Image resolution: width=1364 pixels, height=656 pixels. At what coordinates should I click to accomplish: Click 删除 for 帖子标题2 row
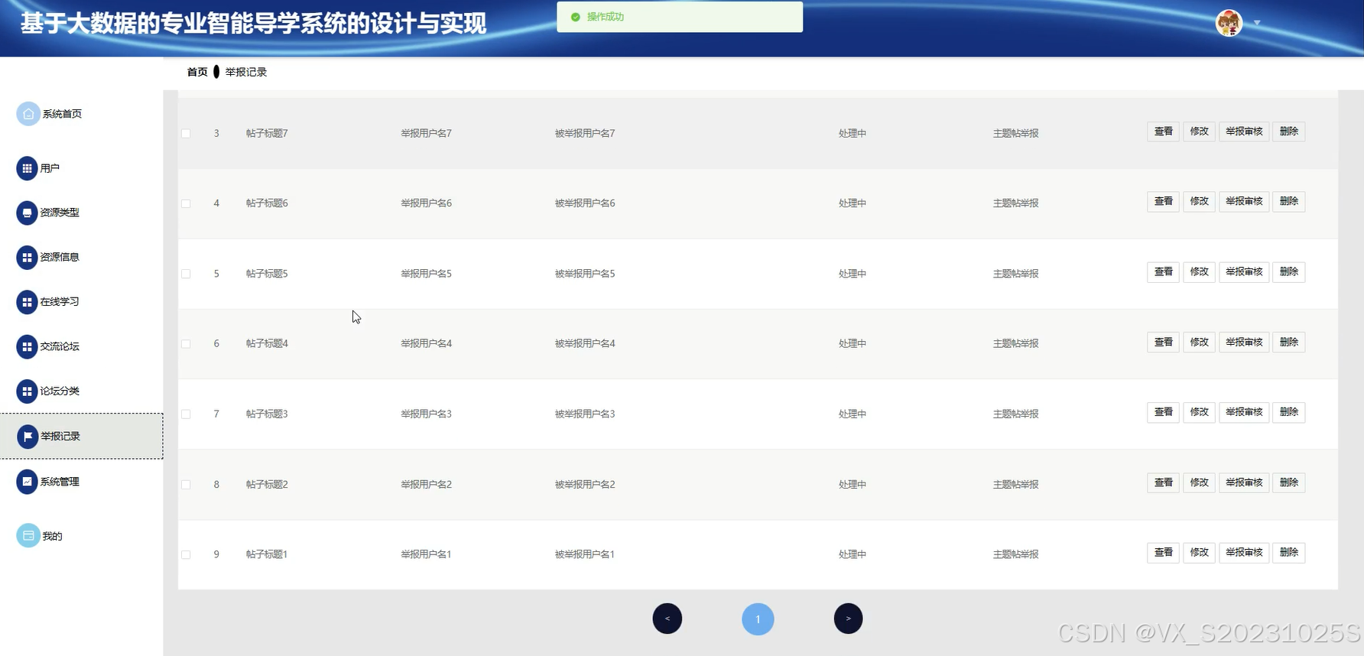(1289, 482)
